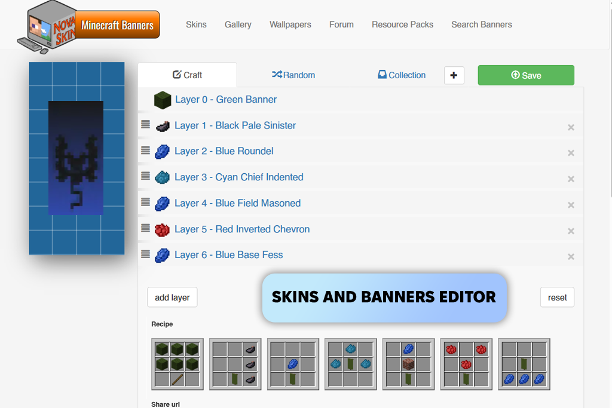Select Layer 0 - Green Banner
The width and height of the screenshot is (612, 408).
tap(225, 100)
